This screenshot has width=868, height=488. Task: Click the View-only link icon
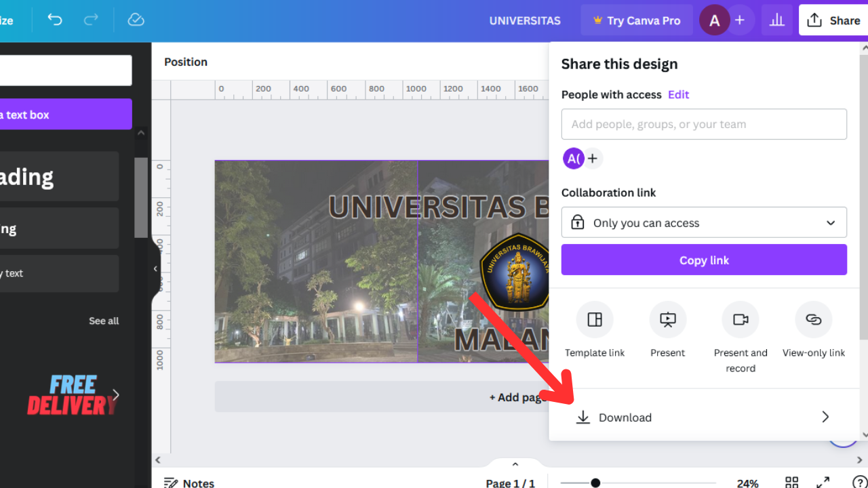[814, 319]
